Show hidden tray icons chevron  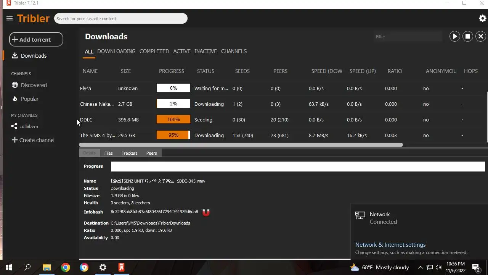420,267
